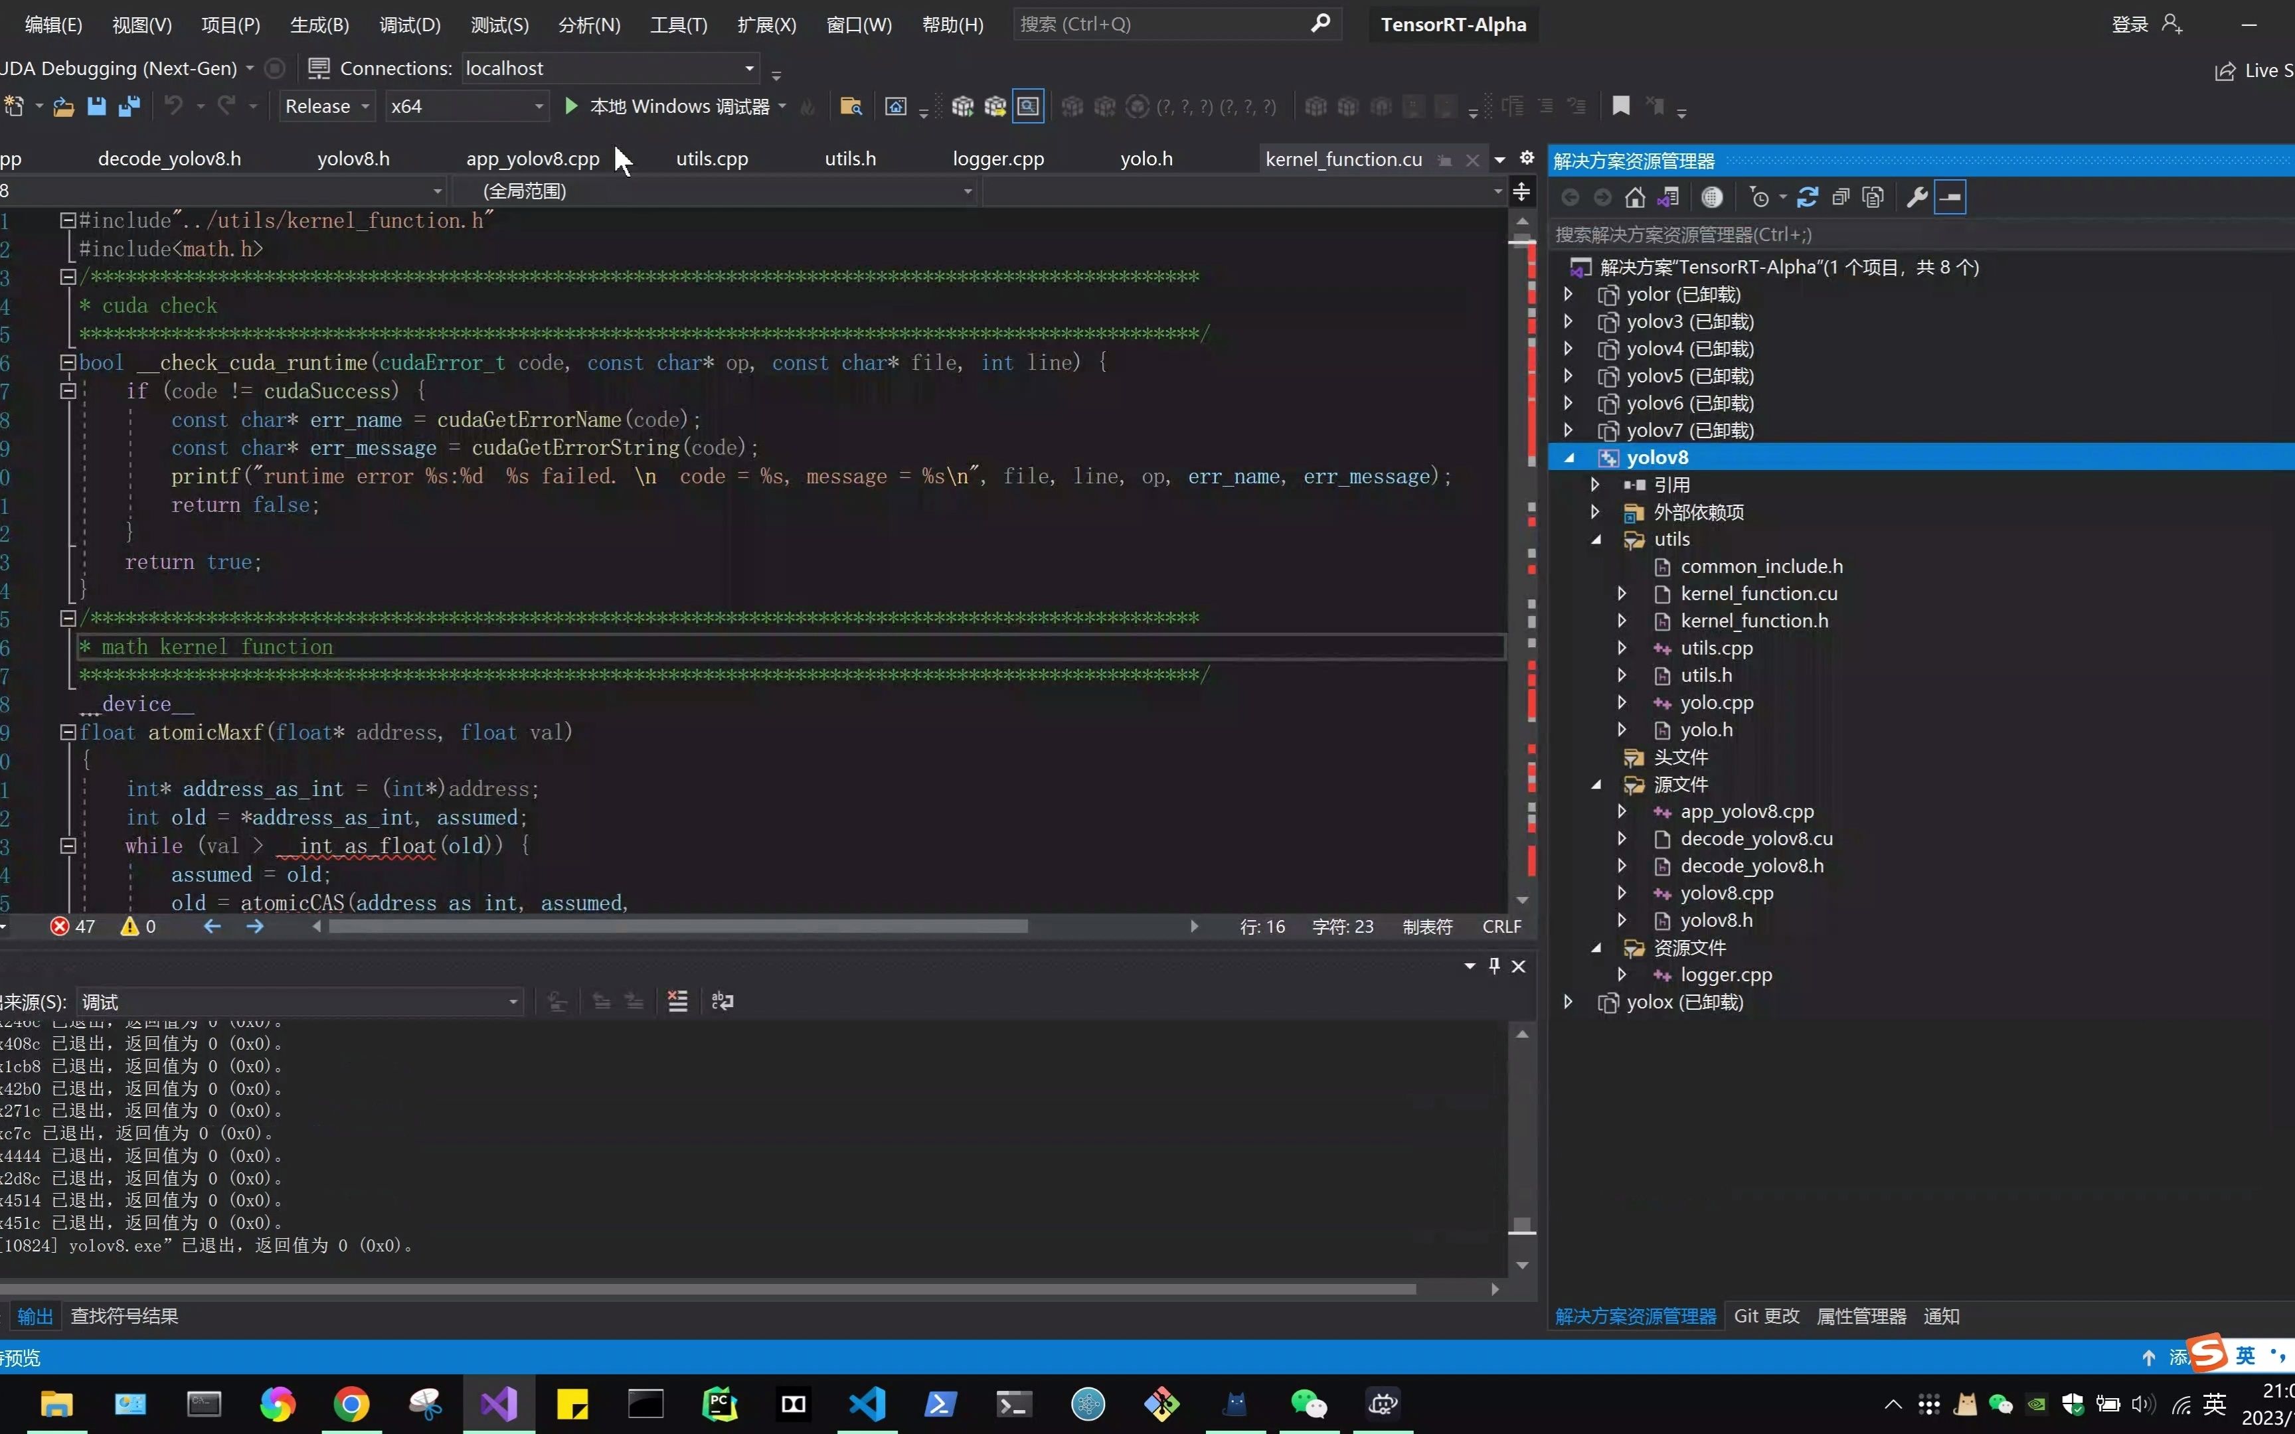The height and width of the screenshot is (1434, 2295).
Task: Open Properties wrench icon in Solution Explorer
Action: (1916, 197)
